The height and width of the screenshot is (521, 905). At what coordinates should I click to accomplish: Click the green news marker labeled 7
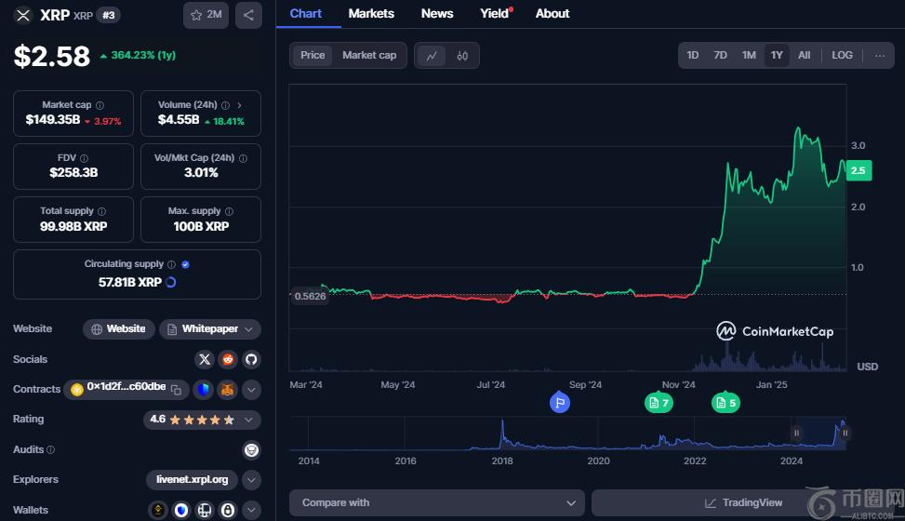tap(659, 403)
